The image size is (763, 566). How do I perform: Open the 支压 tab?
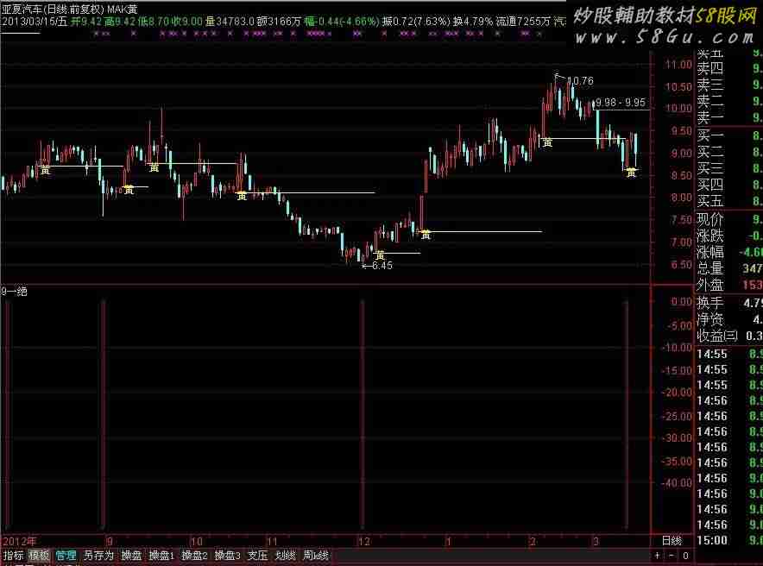[258, 556]
